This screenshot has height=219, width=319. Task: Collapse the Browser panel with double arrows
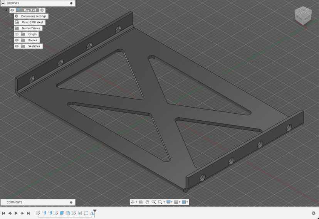point(3,3)
